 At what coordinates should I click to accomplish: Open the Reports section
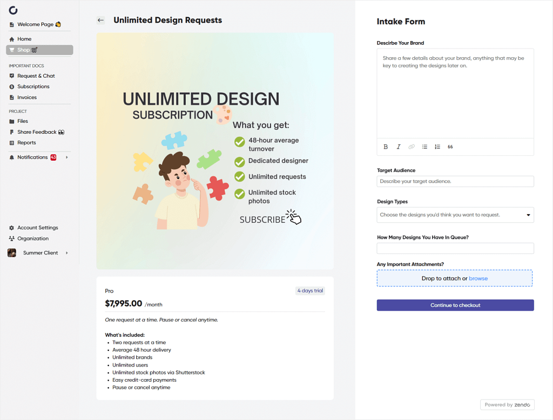pyautogui.click(x=39, y=142)
